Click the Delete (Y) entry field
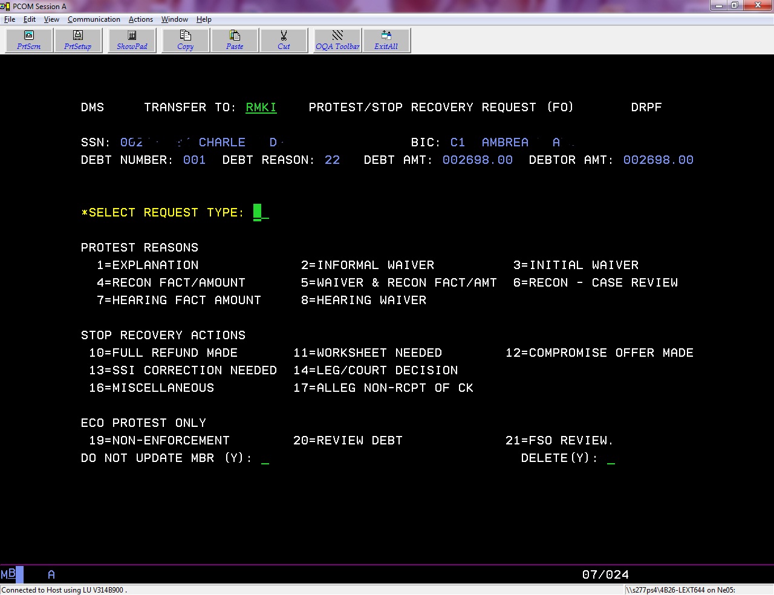The height and width of the screenshot is (595, 774). [x=611, y=458]
